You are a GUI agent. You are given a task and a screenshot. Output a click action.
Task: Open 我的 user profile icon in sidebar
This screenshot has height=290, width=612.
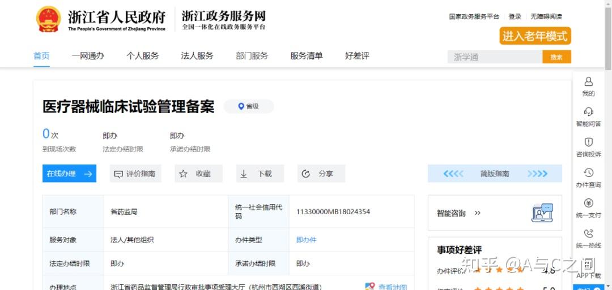588,82
